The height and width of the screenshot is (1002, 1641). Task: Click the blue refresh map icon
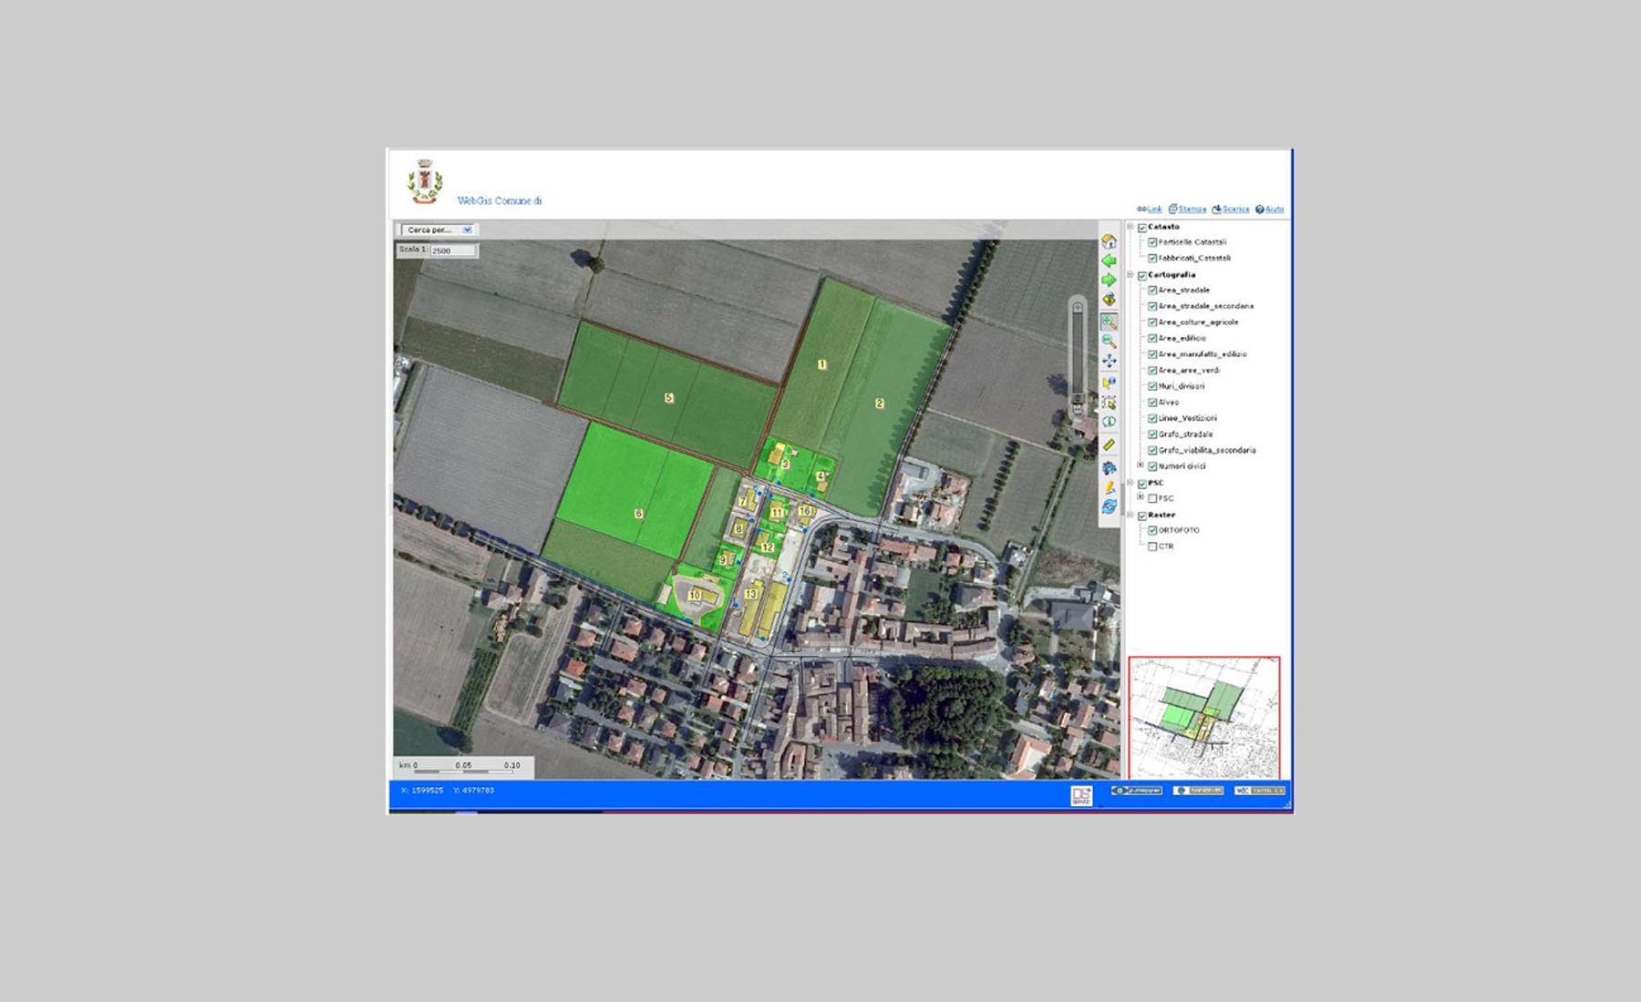tap(1109, 506)
